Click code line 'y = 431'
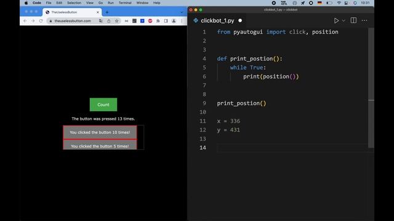394x221 pixels. click(228, 130)
